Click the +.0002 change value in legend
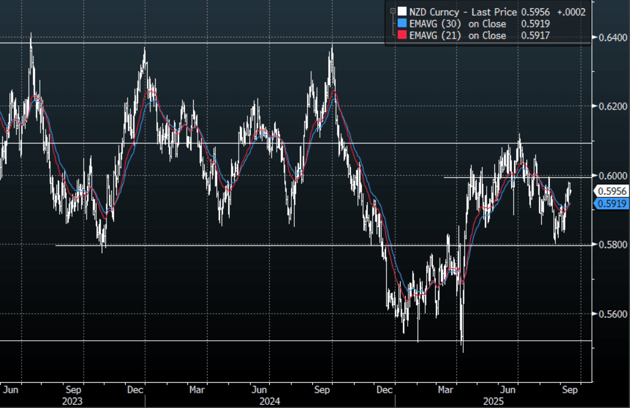630x408 pixels. (x=571, y=12)
